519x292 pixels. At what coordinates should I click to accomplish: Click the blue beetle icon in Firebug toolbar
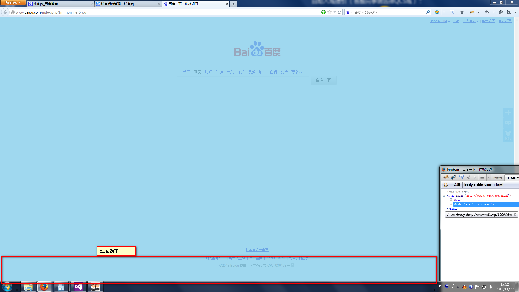[453, 177]
